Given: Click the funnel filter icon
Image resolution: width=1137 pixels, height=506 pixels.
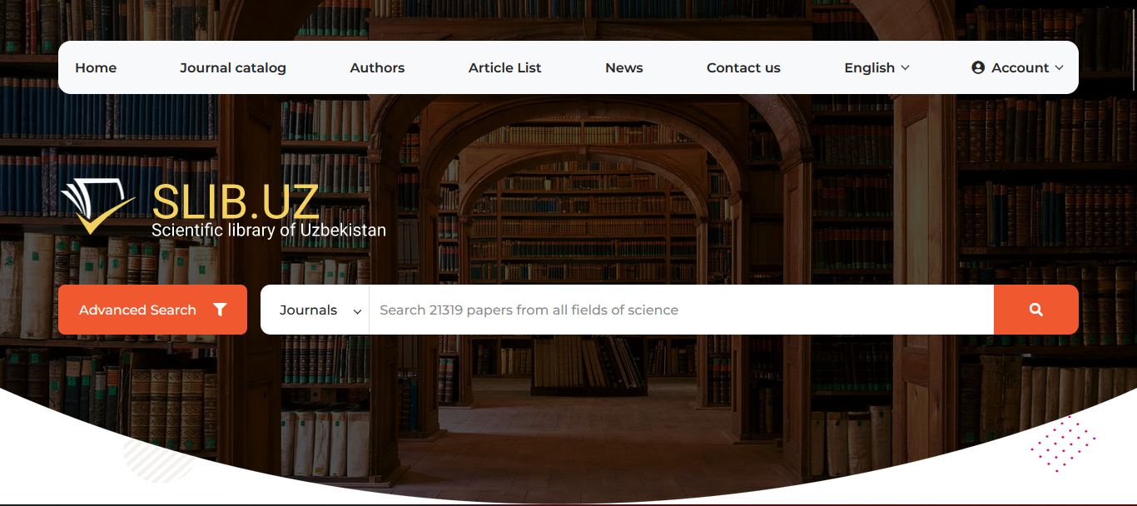Looking at the screenshot, I should (220, 310).
